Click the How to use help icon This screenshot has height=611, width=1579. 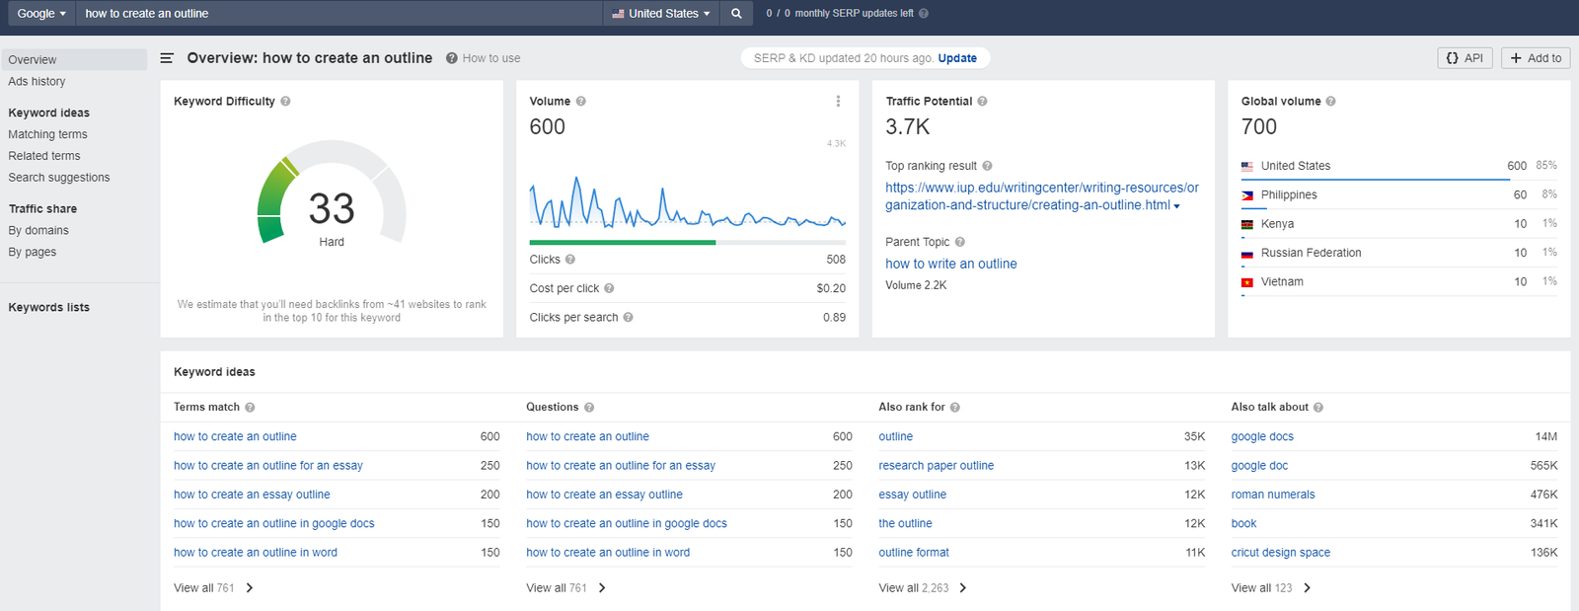tap(451, 58)
